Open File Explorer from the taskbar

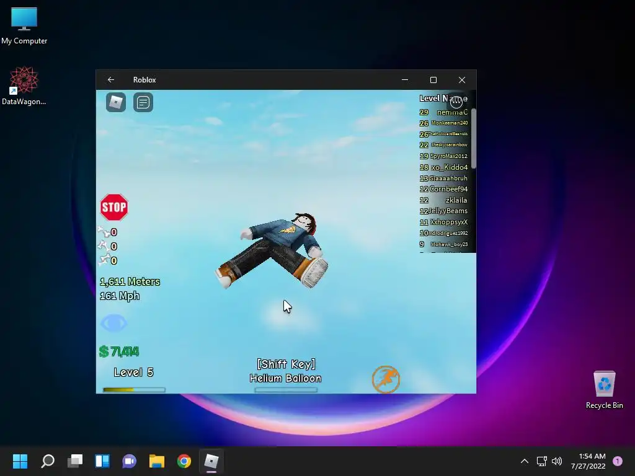pos(157,461)
